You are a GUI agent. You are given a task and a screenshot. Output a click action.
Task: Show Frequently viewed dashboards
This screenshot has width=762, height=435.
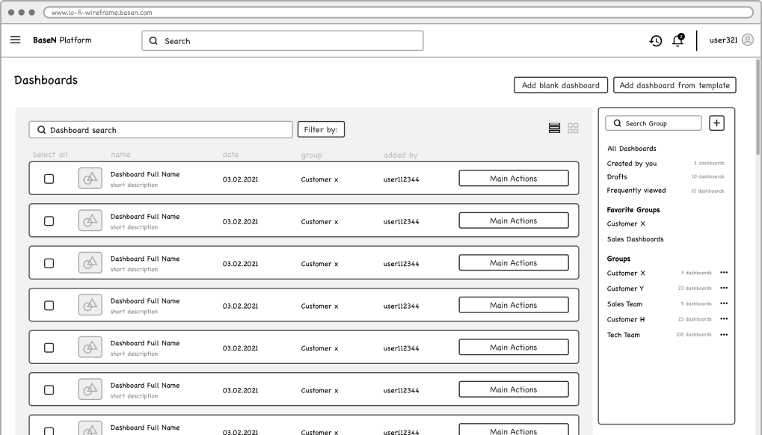(636, 191)
